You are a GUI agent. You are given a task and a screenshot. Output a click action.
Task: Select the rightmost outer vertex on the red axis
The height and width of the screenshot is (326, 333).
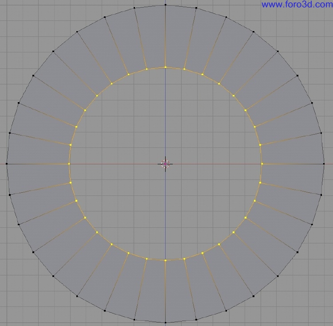point(324,164)
